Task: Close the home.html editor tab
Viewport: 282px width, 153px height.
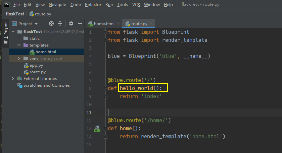Action: pos(118,23)
